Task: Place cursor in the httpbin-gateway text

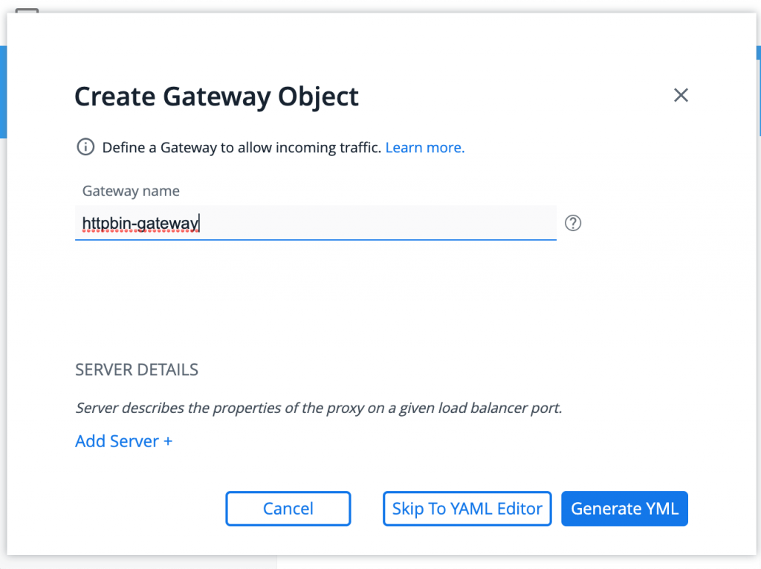Action: click(x=140, y=224)
